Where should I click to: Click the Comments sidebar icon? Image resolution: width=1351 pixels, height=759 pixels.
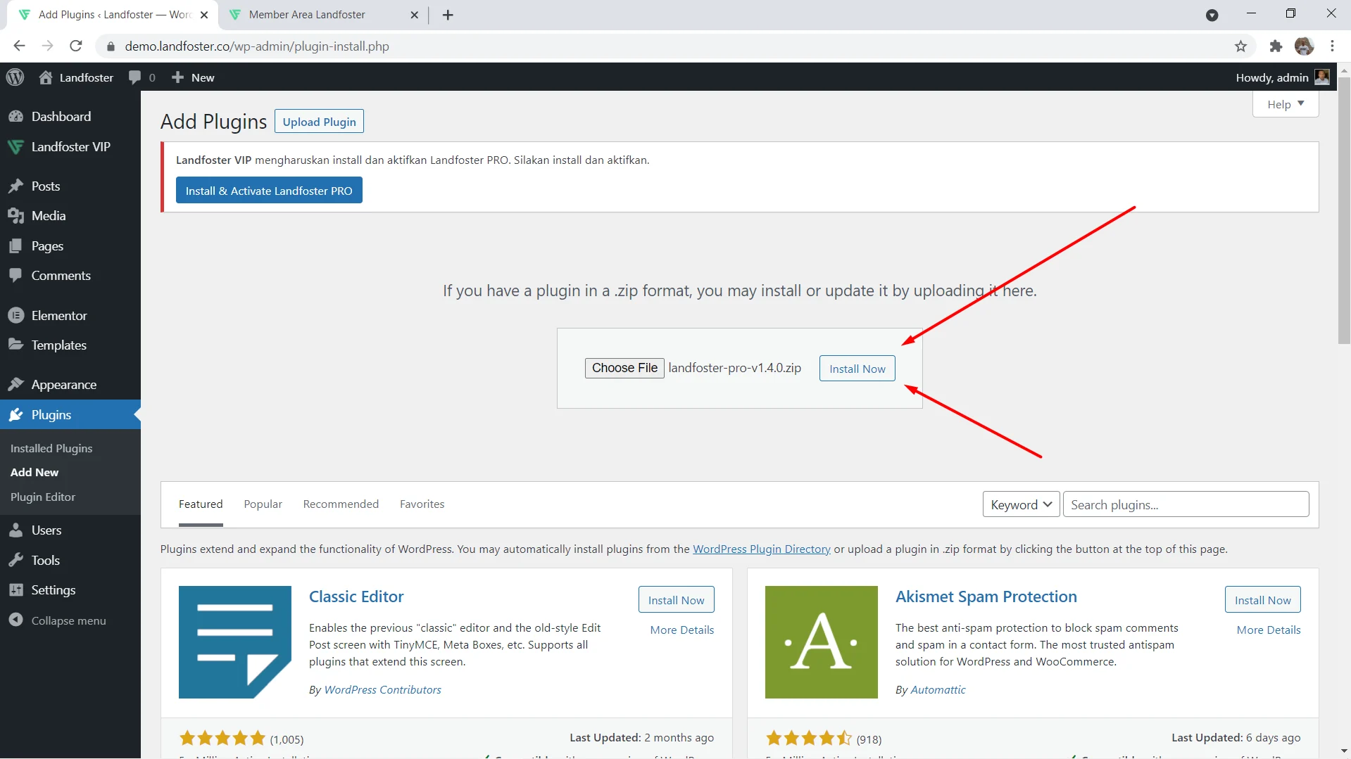click(x=15, y=276)
